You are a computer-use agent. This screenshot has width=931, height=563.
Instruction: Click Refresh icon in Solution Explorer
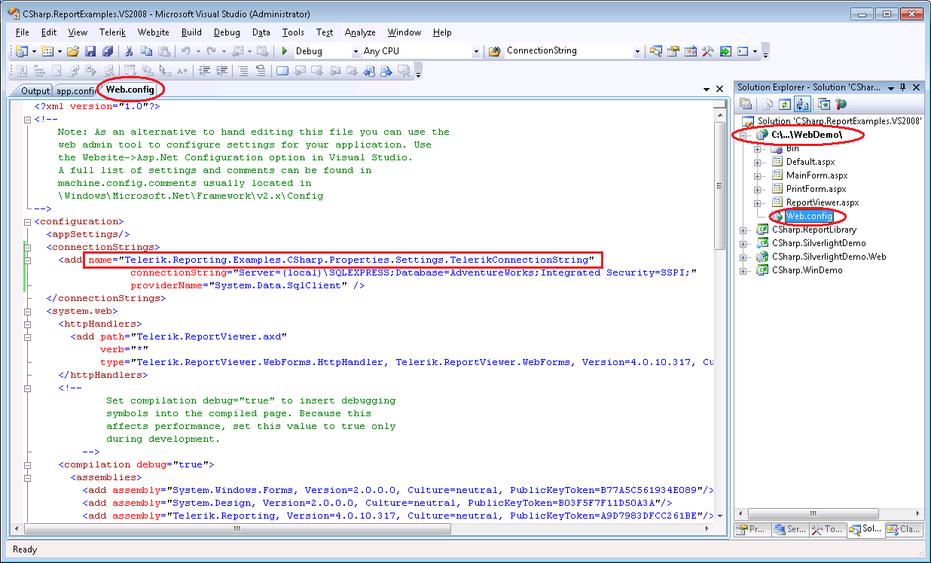785,104
